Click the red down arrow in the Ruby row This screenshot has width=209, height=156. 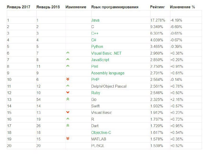coord(68,92)
